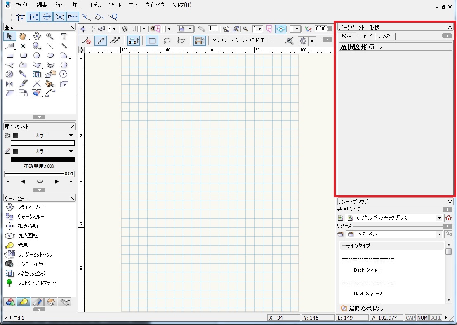Select the Eyedropper tool
This screenshot has width=457, height=325.
(x=23, y=74)
